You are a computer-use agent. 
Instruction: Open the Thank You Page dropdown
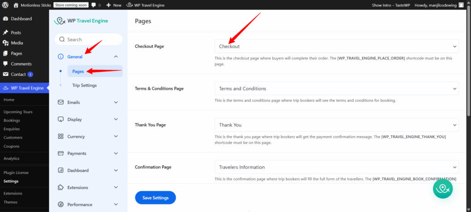336,125
